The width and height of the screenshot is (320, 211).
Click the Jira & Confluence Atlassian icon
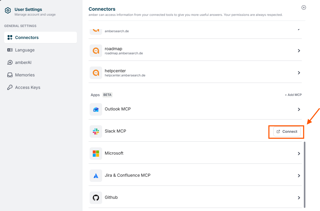(x=96, y=176)
